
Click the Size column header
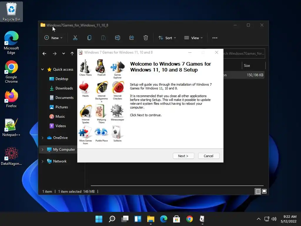click(254, 66)
